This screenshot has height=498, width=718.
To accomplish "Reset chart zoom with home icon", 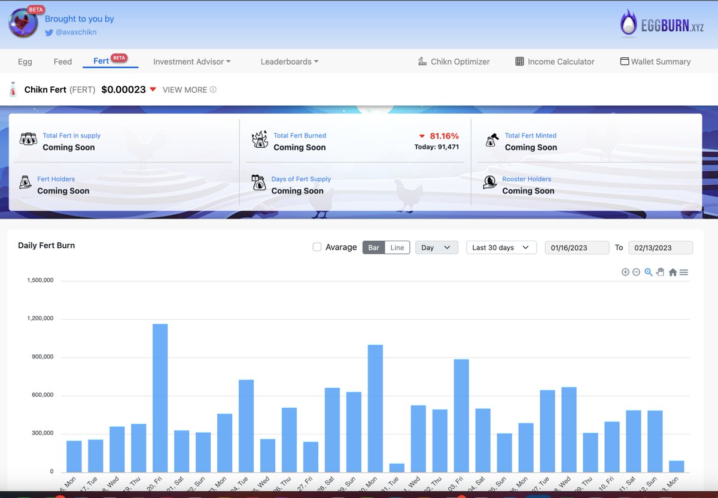I will click(x=673, y=272).
